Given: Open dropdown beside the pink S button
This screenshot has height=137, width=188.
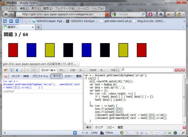Looking at the screenshot, I should coord(155,15).
